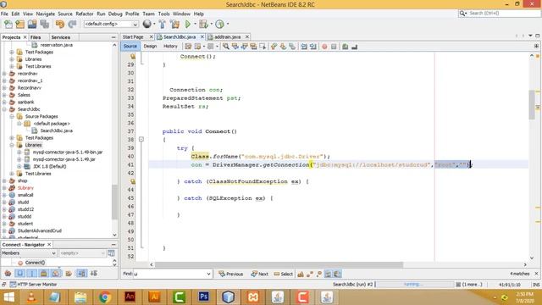The width and height of the screenshot is (542, 305).
Task: Switch to the Start Page tab
Action: tap(133, 36)
